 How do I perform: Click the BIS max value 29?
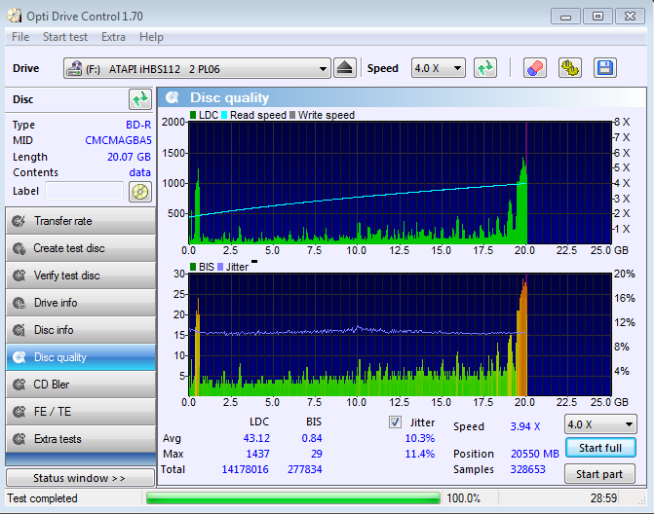[x=317, y=454]
